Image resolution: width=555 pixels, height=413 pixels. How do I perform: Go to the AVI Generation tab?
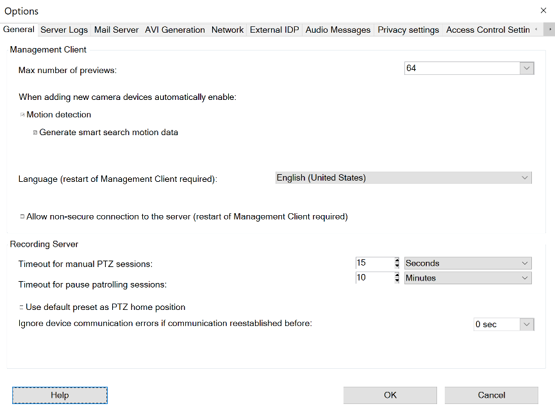tap(175, 30)
